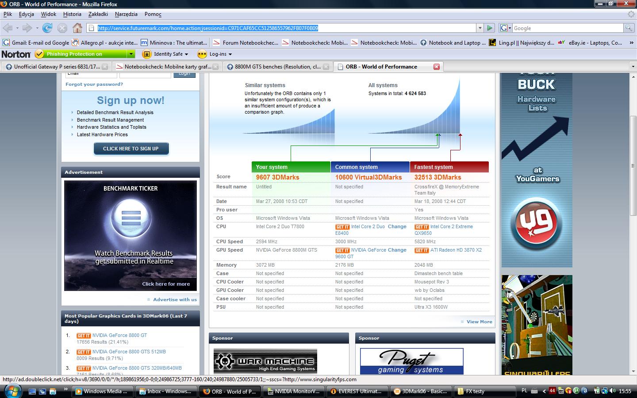Click the search magnifier icon
637x398 pixels.
(x=629, y=28)
